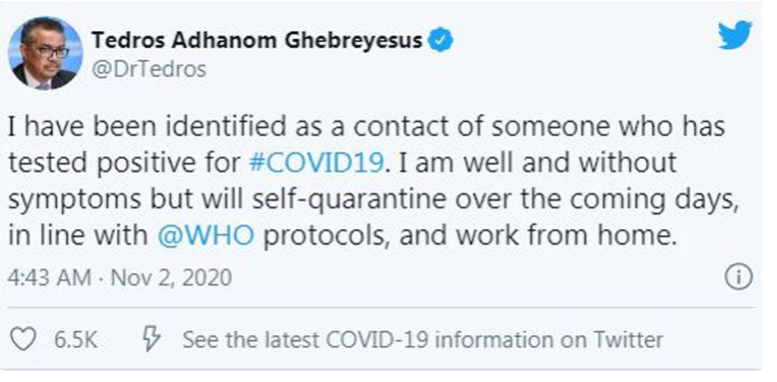Open the tweet info icon
This screenshot has height=382, width=777.
(738, 277)
